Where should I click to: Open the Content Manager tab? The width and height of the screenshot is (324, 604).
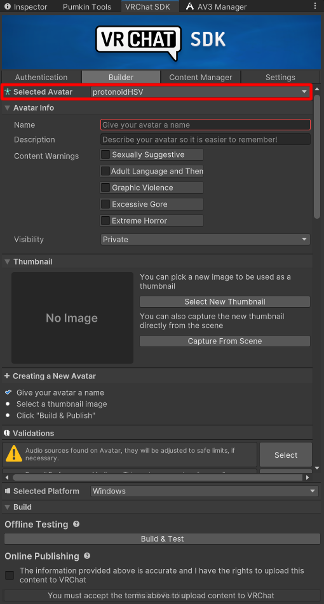coord(201,77)
